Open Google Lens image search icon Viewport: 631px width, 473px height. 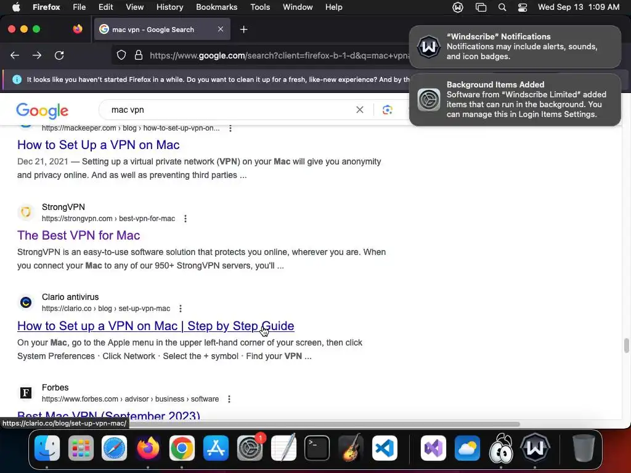pyautogui.click(x=387, y=110)
